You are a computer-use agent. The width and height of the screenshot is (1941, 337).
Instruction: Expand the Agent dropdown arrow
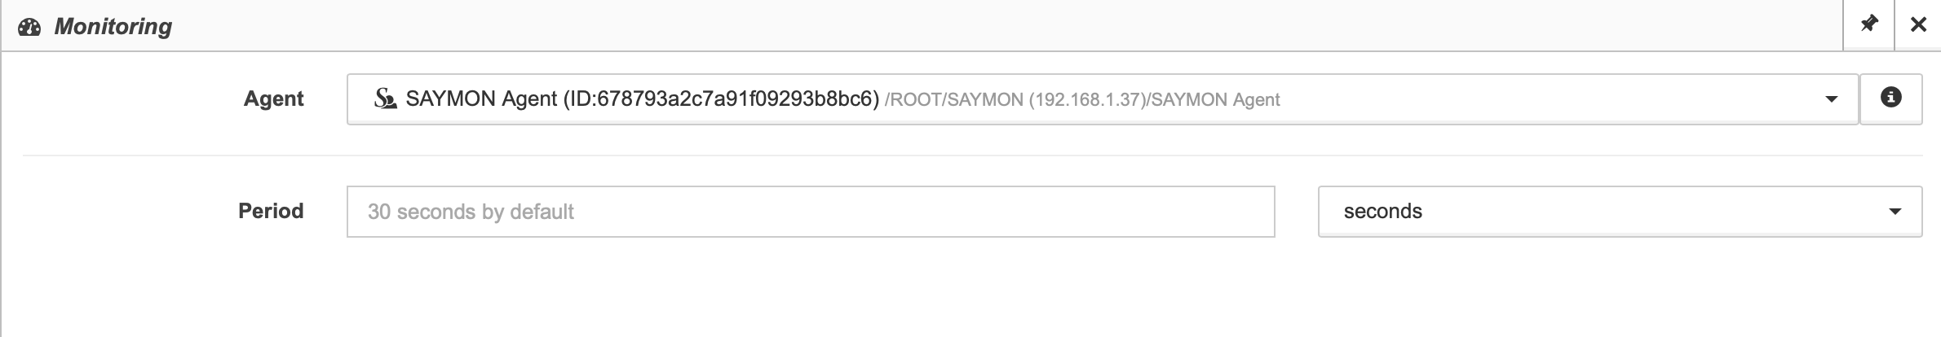1831,99
